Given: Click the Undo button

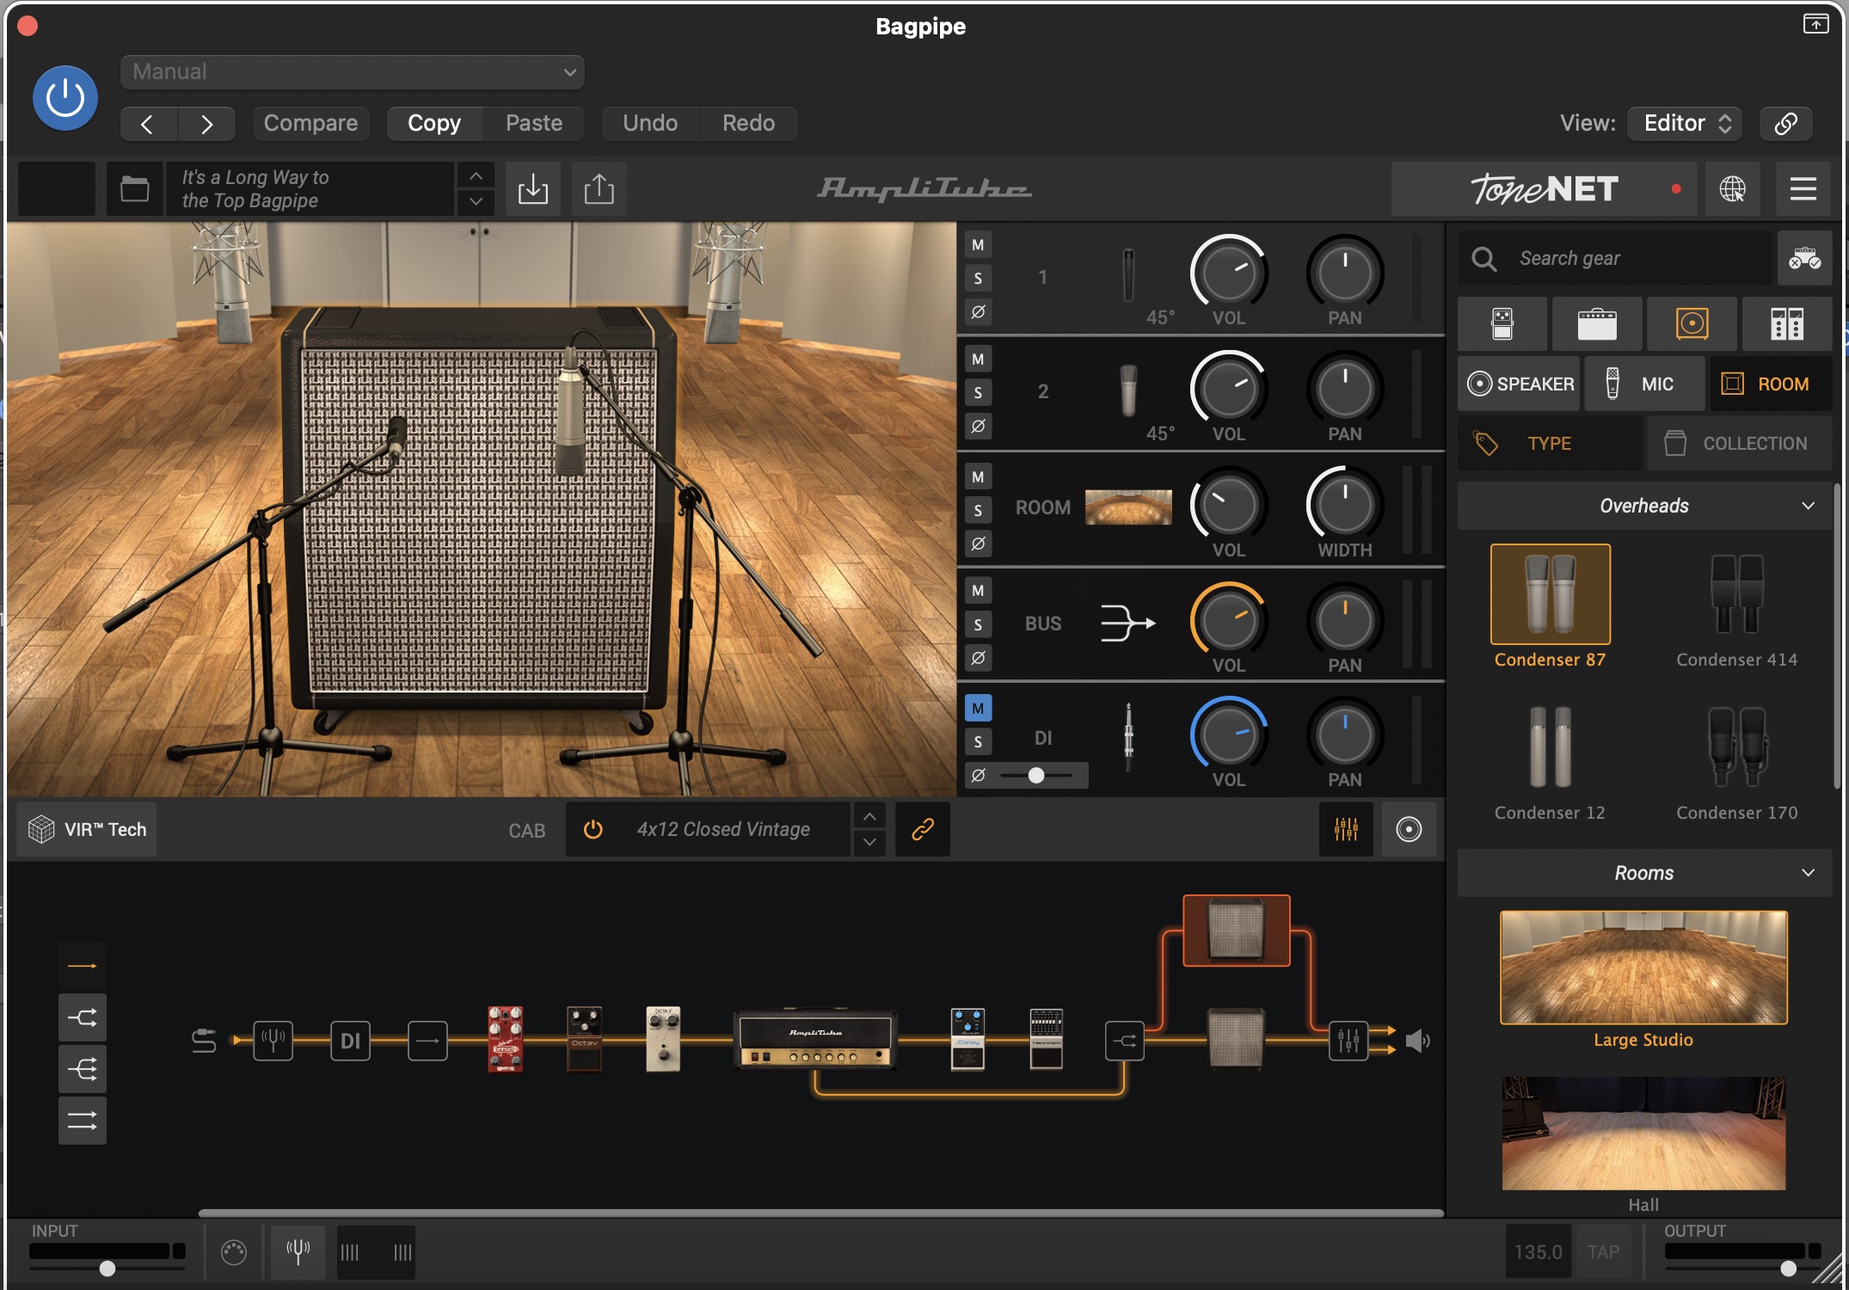Looking at the screenshot, I should click(650, 124).
